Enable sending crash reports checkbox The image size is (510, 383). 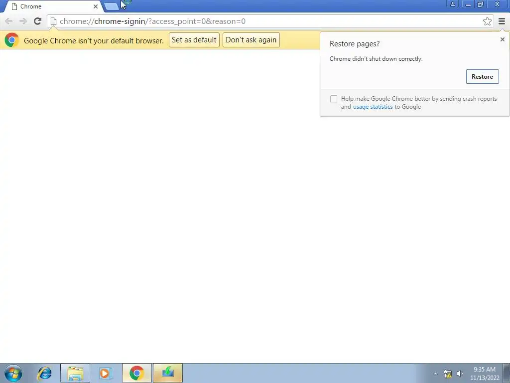click(x=333, y=99)
